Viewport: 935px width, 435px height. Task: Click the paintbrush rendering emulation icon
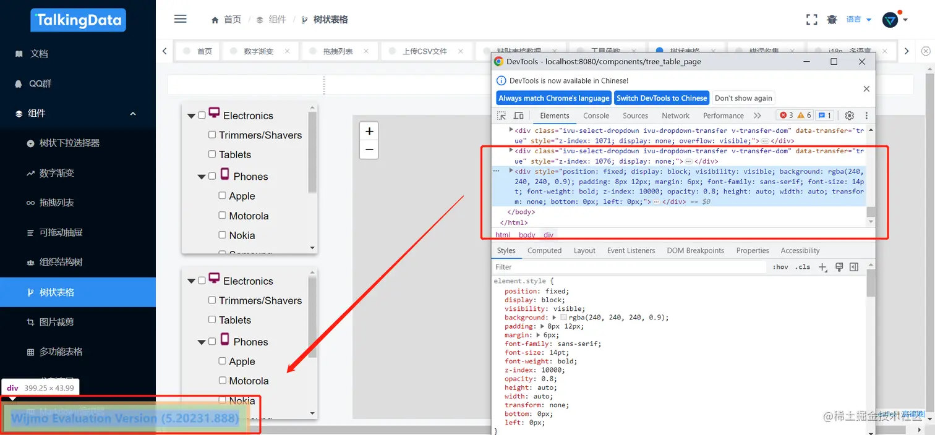tap(839, 267)
